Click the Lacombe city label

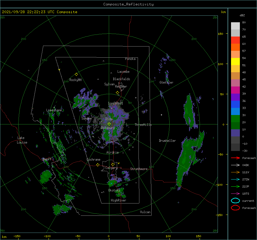pos(123,72)
